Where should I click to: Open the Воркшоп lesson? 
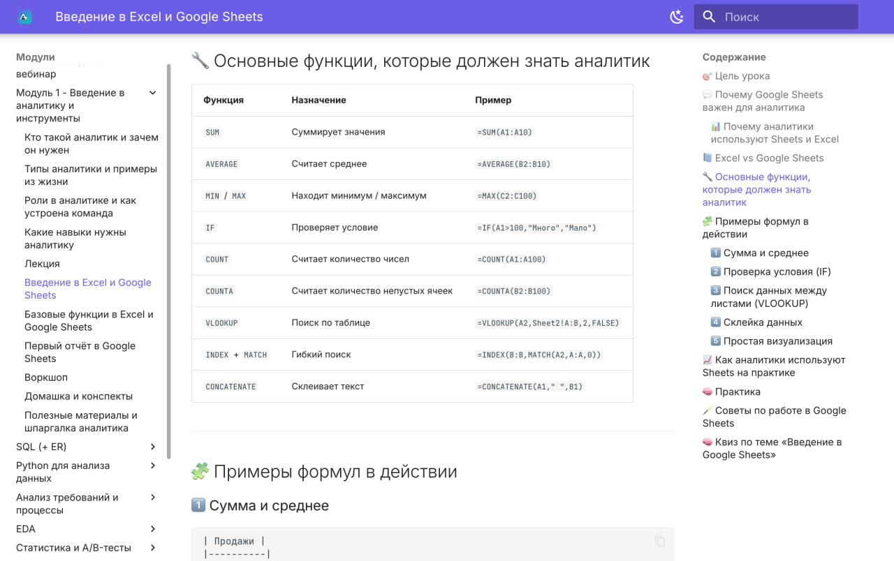tap(46, 377)
